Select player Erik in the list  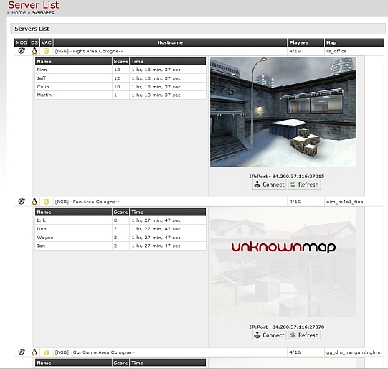tap(42, 220)
